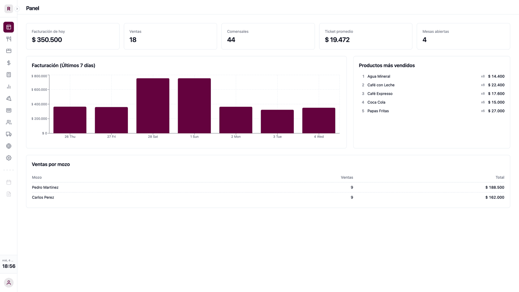Click the 28 Sat bar in chart
519x292 pixels.
[x=153, y=106]
